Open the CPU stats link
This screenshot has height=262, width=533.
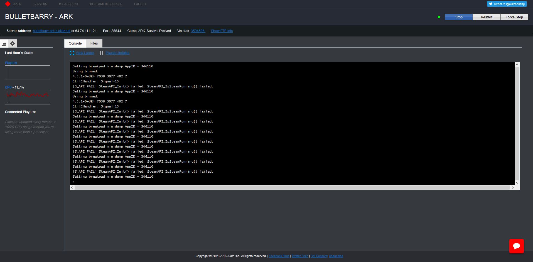[8, 87]
